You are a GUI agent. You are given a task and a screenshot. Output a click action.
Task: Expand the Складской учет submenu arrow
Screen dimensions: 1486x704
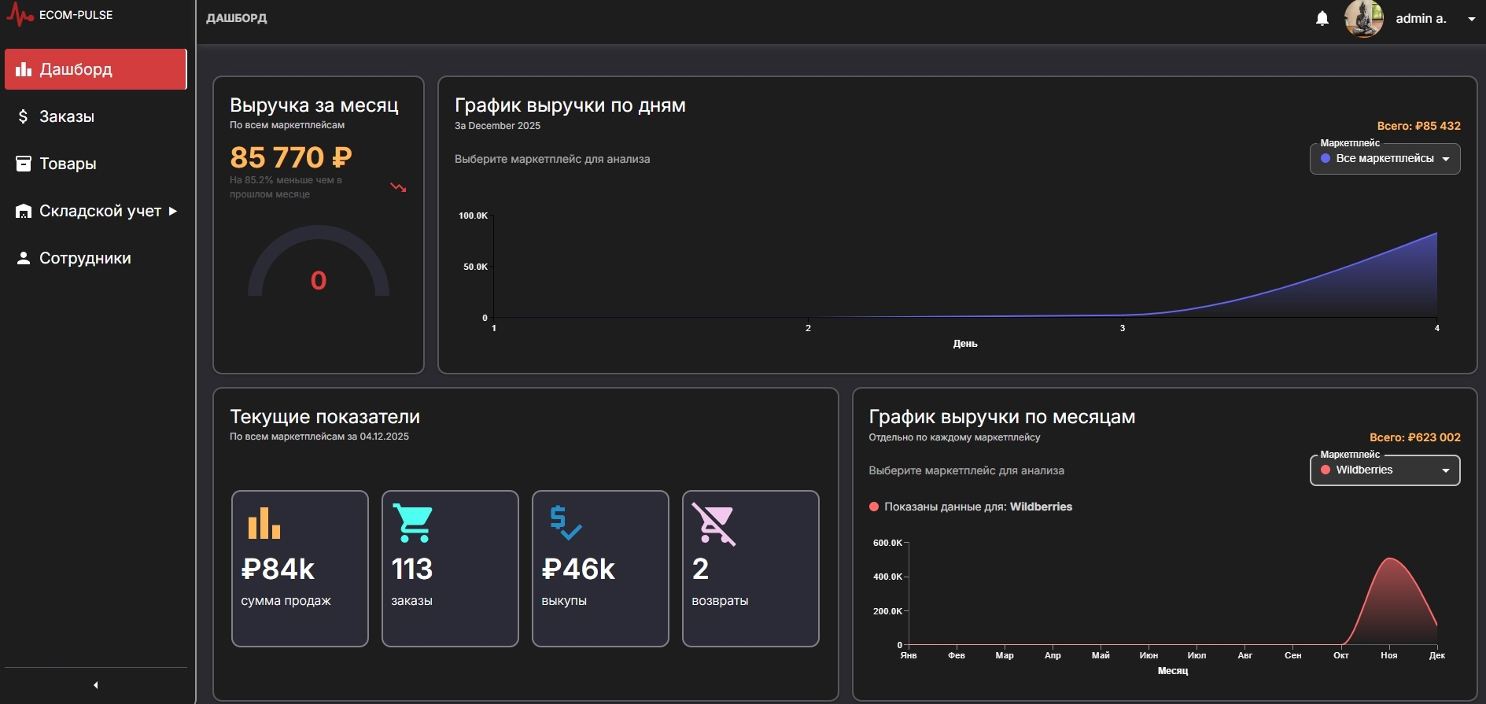pos(173,211)
